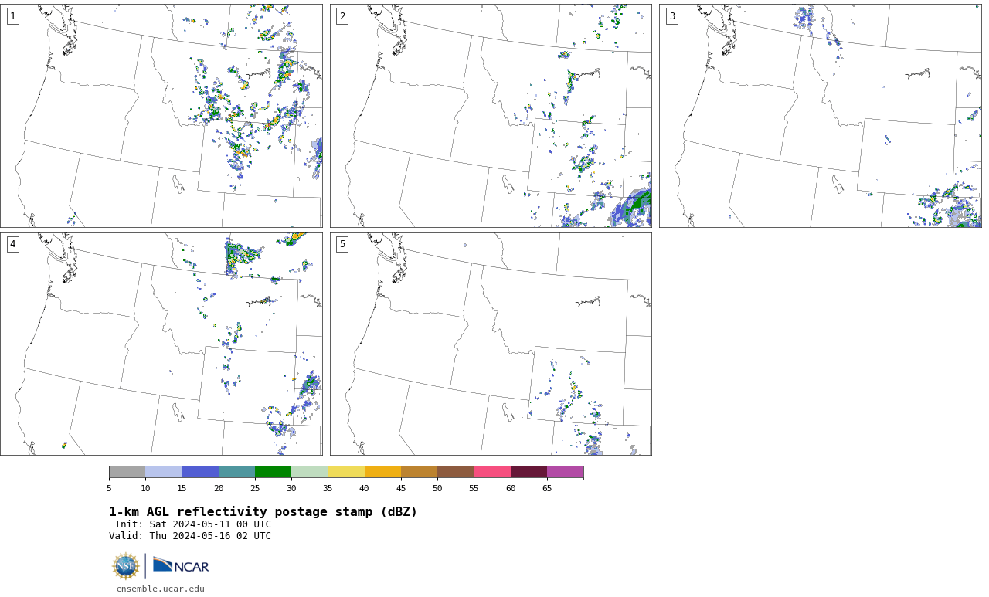This screenshot has width=989, height=597.
Task: Click the 1-km AGL reflectivity title
Action: pyautogui.click(x=263, y=512)
